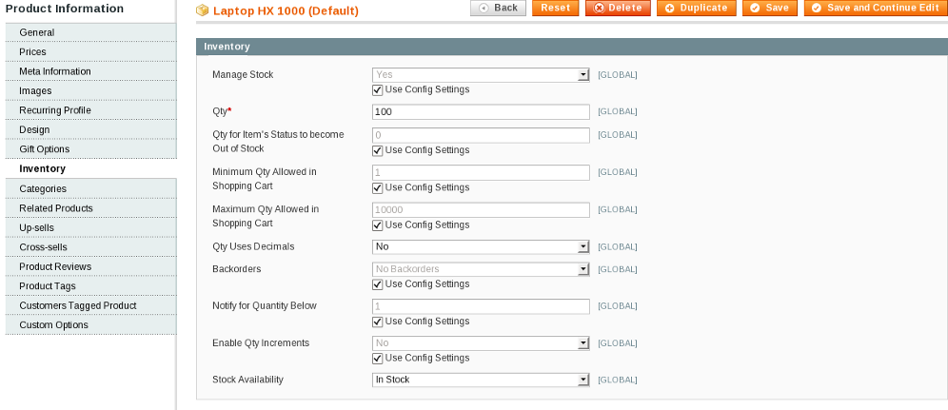Go to Gift Options tab
The width and height of the screenshot is (948, 410).
(90, 149)
